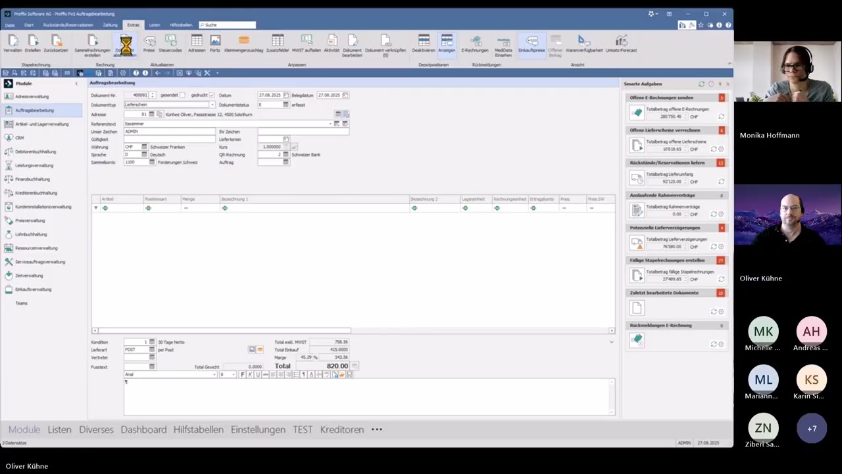The width and height of the screenshot is (842, 474).
Task: Open the Dokumenttyp dropdown
Action: click(212, 105)
